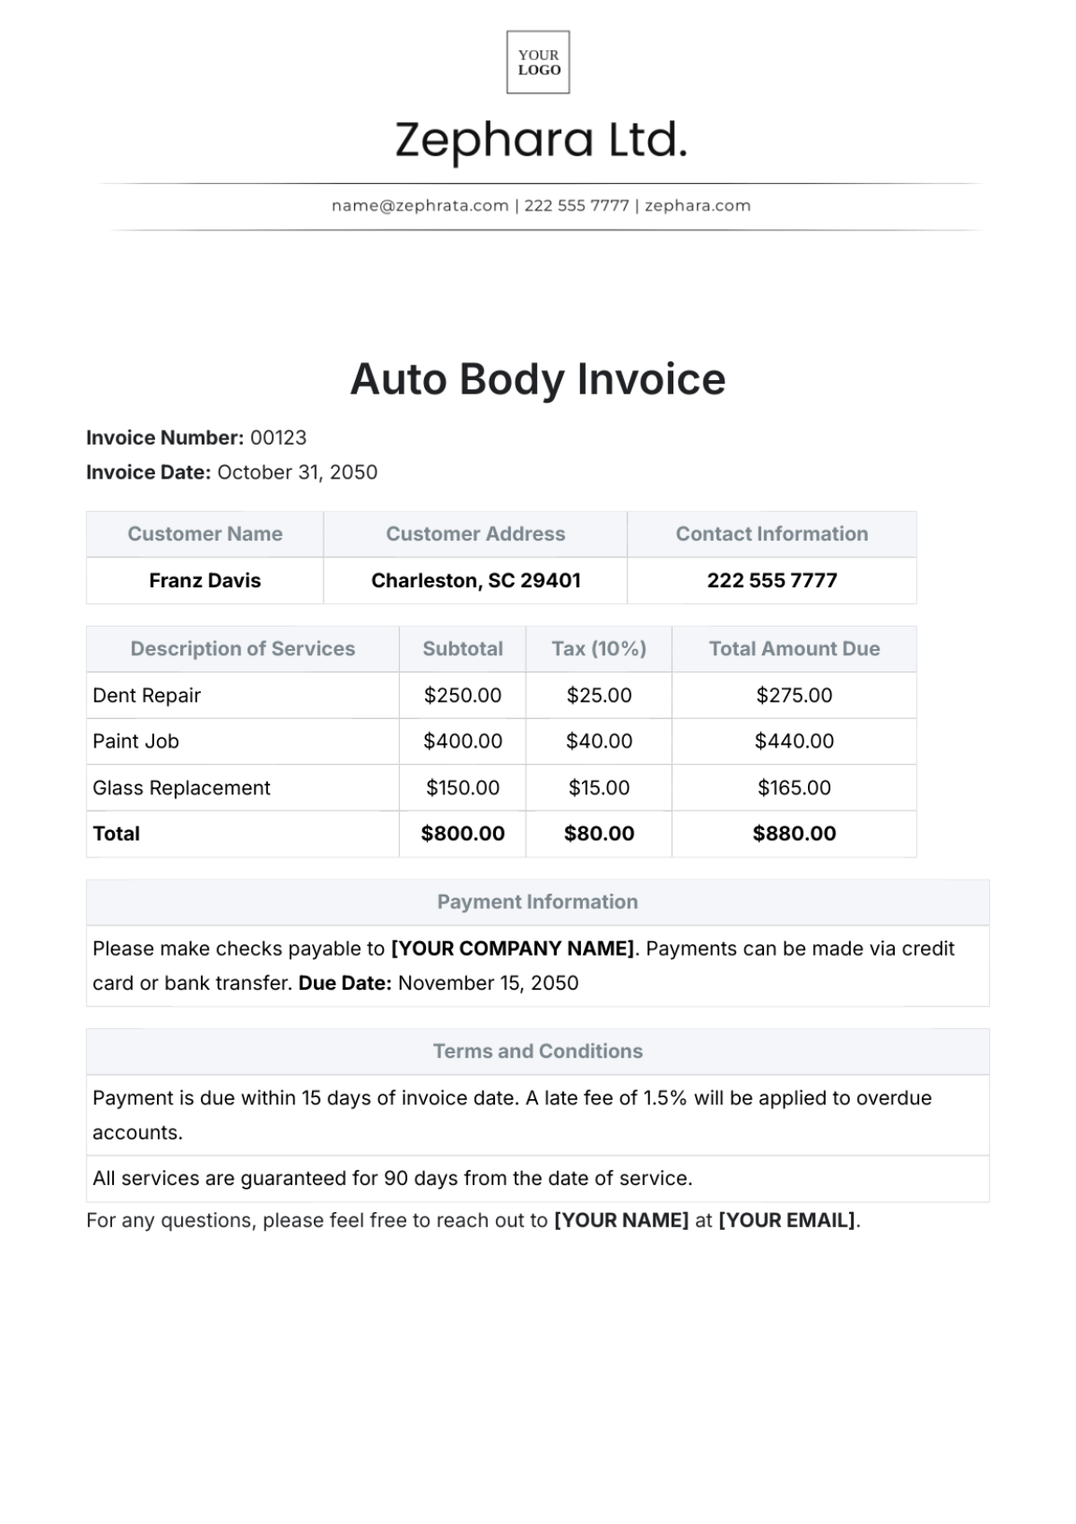Select the $80.00 total tax
The image size is (1076, 1524).
599,834
